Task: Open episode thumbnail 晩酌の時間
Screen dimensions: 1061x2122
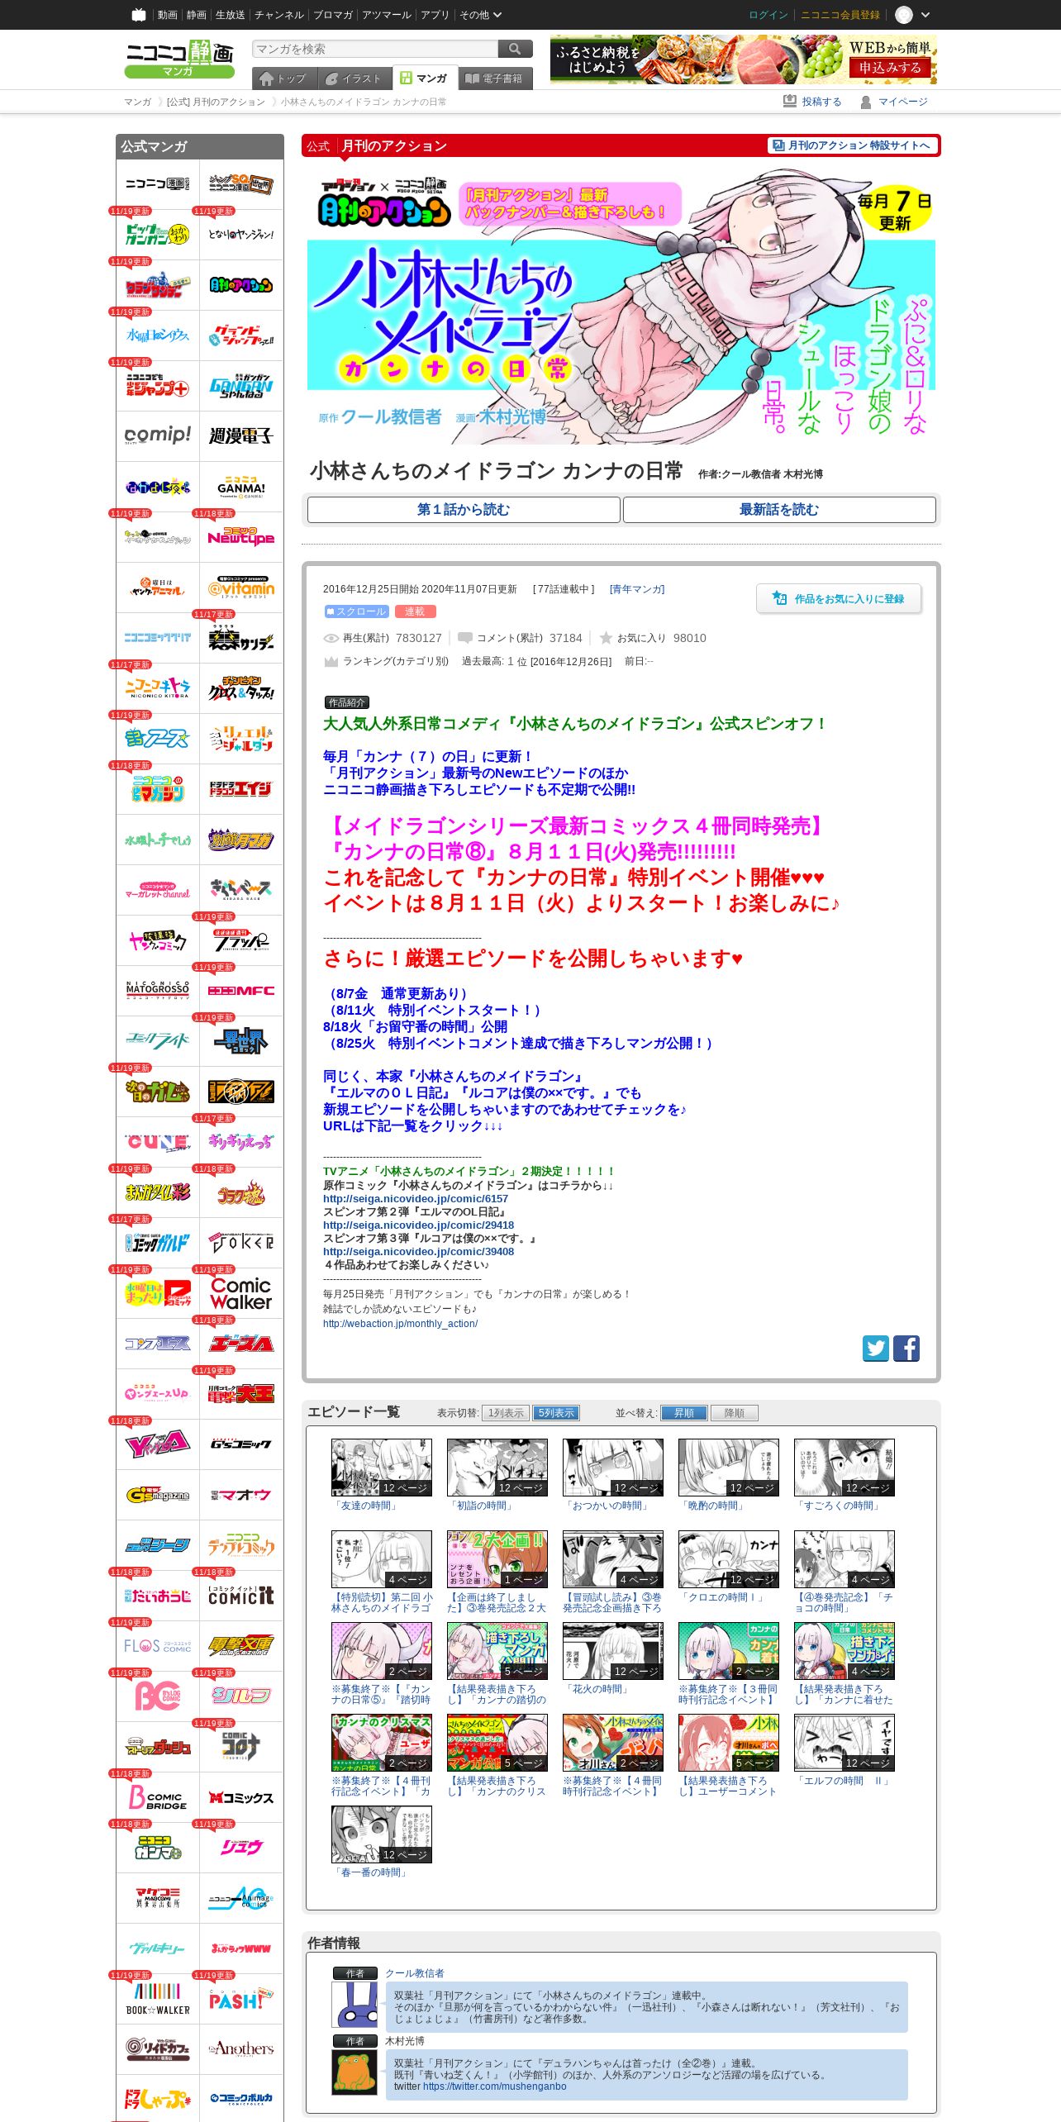Action: 728,1468
